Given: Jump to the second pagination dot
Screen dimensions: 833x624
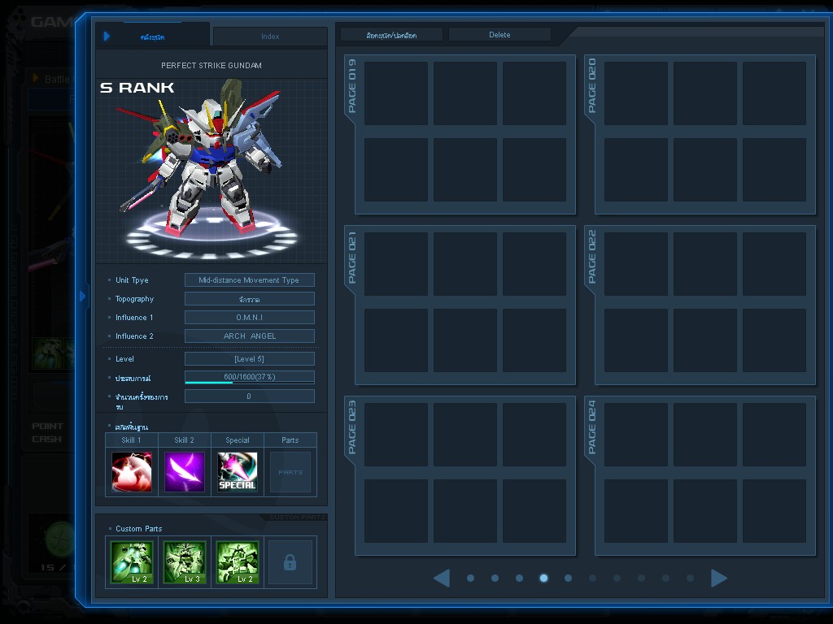Looking at the screenshot, I should (495, 578).
